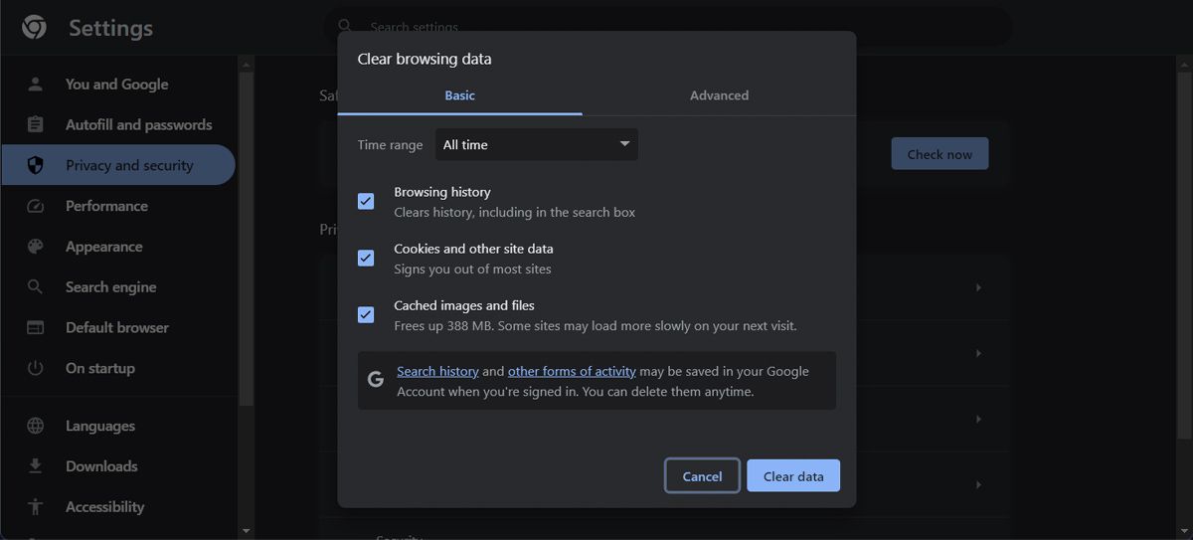1193x540 pixels.
Task: Select the Basic tab
Action: pyautogui.click(x=459, y=95)
